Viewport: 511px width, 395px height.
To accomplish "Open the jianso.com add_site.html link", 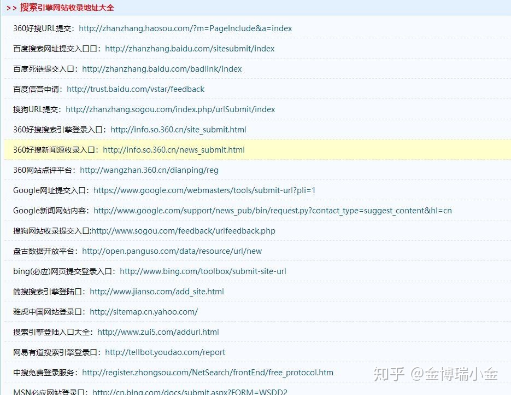I will 157,292.
